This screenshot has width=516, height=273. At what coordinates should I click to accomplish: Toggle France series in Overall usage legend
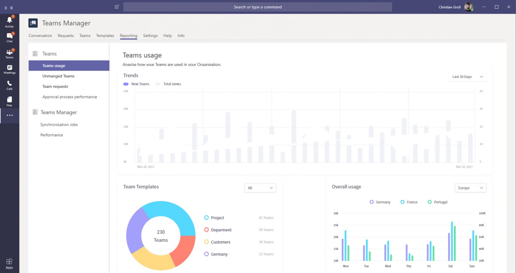tap(409, 202)
